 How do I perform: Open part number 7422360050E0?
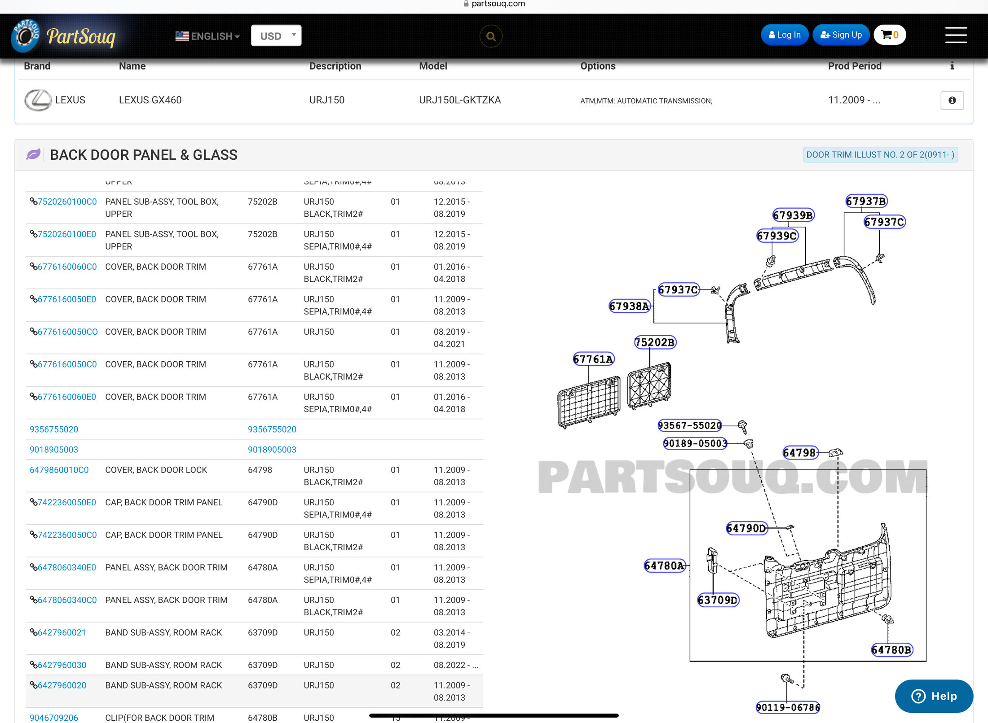tap(67, 502)
